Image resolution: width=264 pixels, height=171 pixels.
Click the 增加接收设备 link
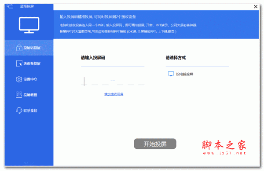(x=114, y=94)
